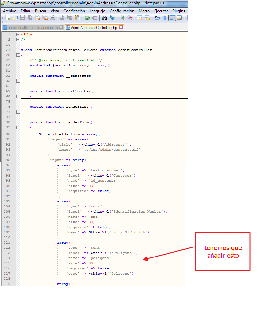258x333 pixels.
Task: Click the size value 33 on line 100
Action: coord(91,186)
